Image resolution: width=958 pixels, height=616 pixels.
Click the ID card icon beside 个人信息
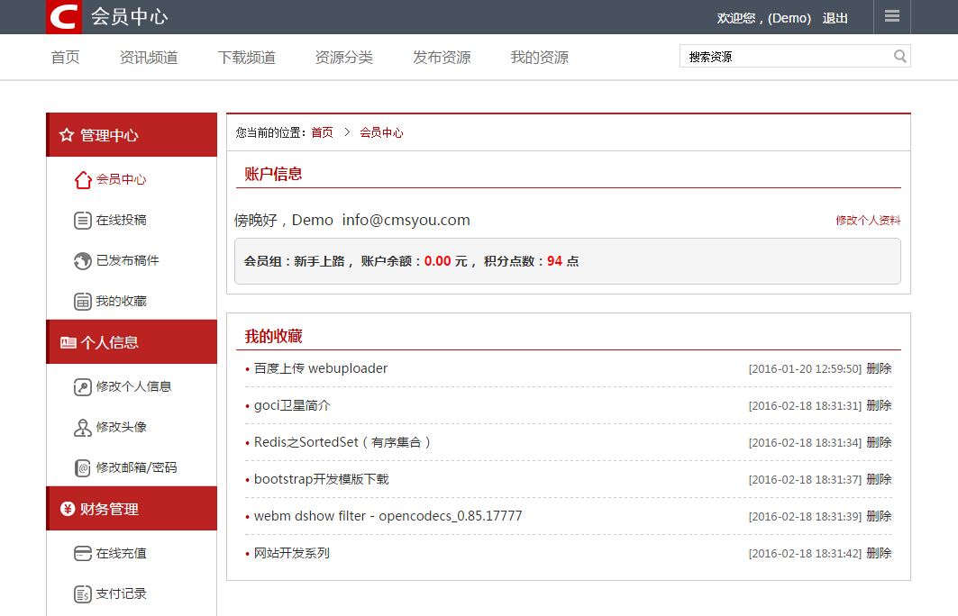[x=68, y=342]
